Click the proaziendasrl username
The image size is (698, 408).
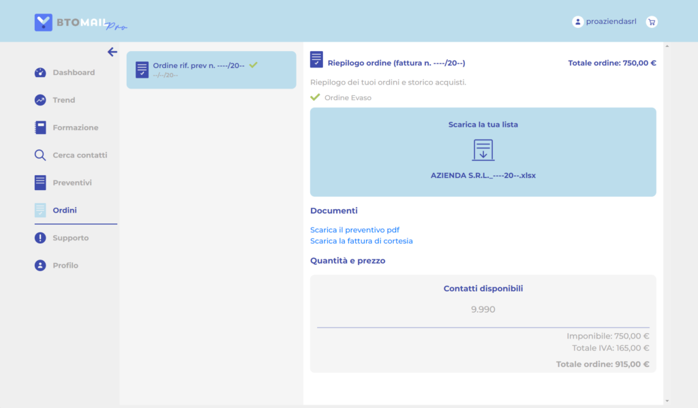coord(611,22)
